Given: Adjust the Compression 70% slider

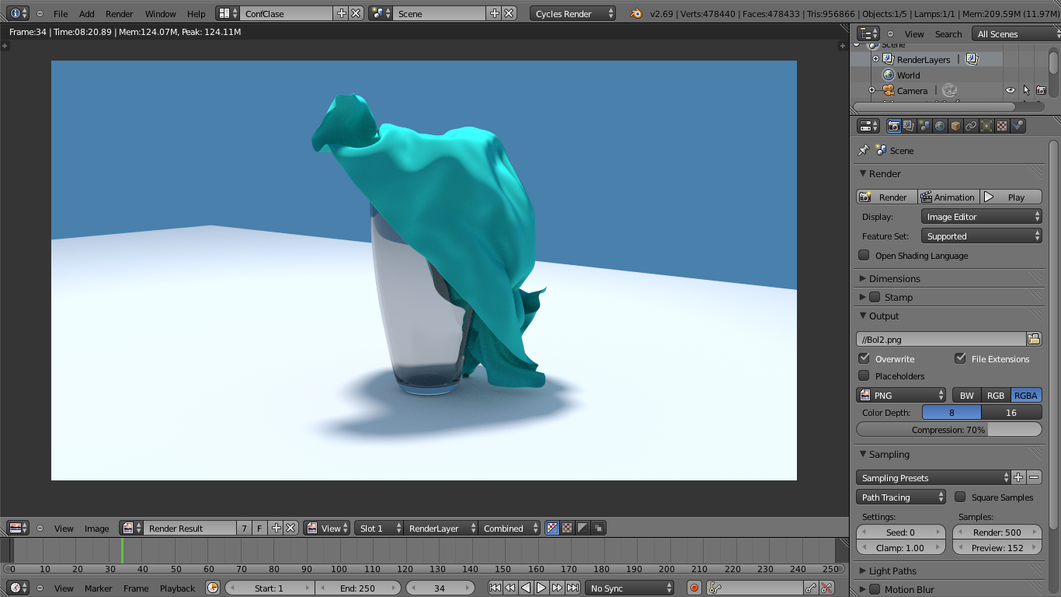Looking at the screenshot, I should click(x=948, y=429).
